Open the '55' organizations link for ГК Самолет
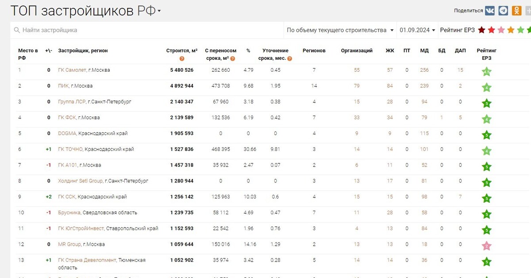This screenshot has height=278, width=531. click(x=356, y=70)
